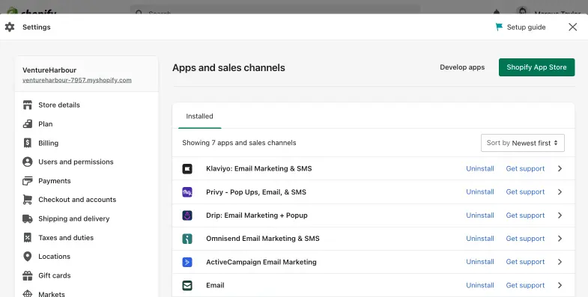Open the Setup guide
Image resolution: width=588 pixels, height=297 pixels.
[526, 27]
